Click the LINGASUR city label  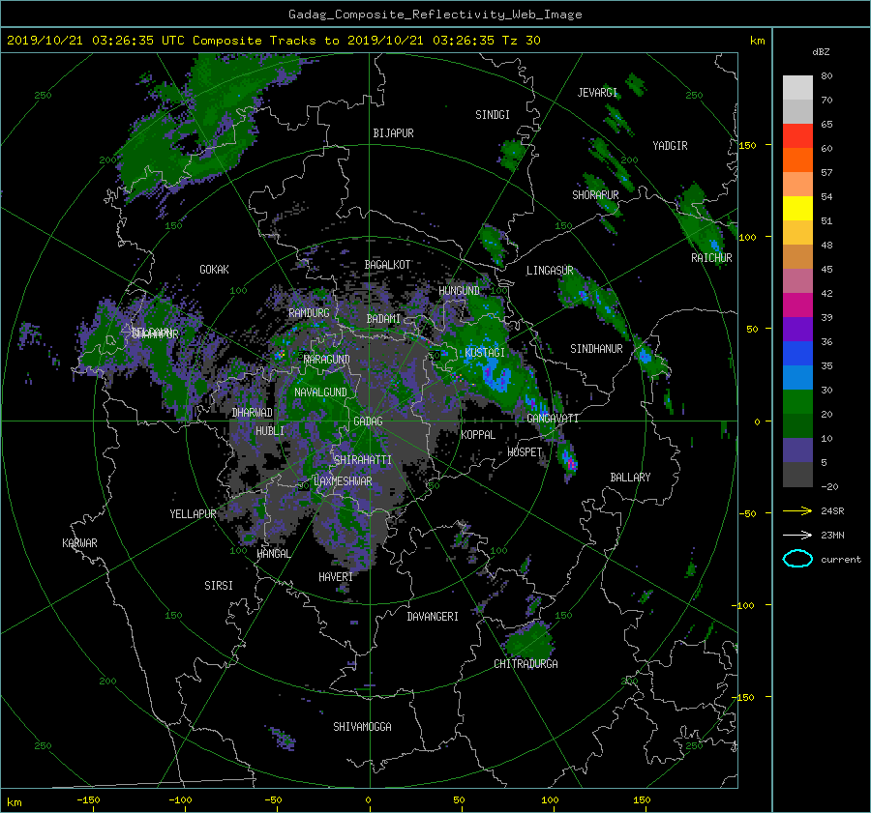[550, 271]
